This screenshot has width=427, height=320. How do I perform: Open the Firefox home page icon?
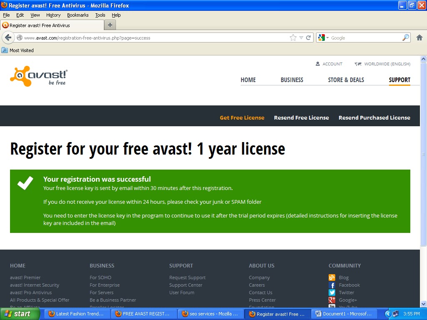pyautogui.click(x=419, y=38)
